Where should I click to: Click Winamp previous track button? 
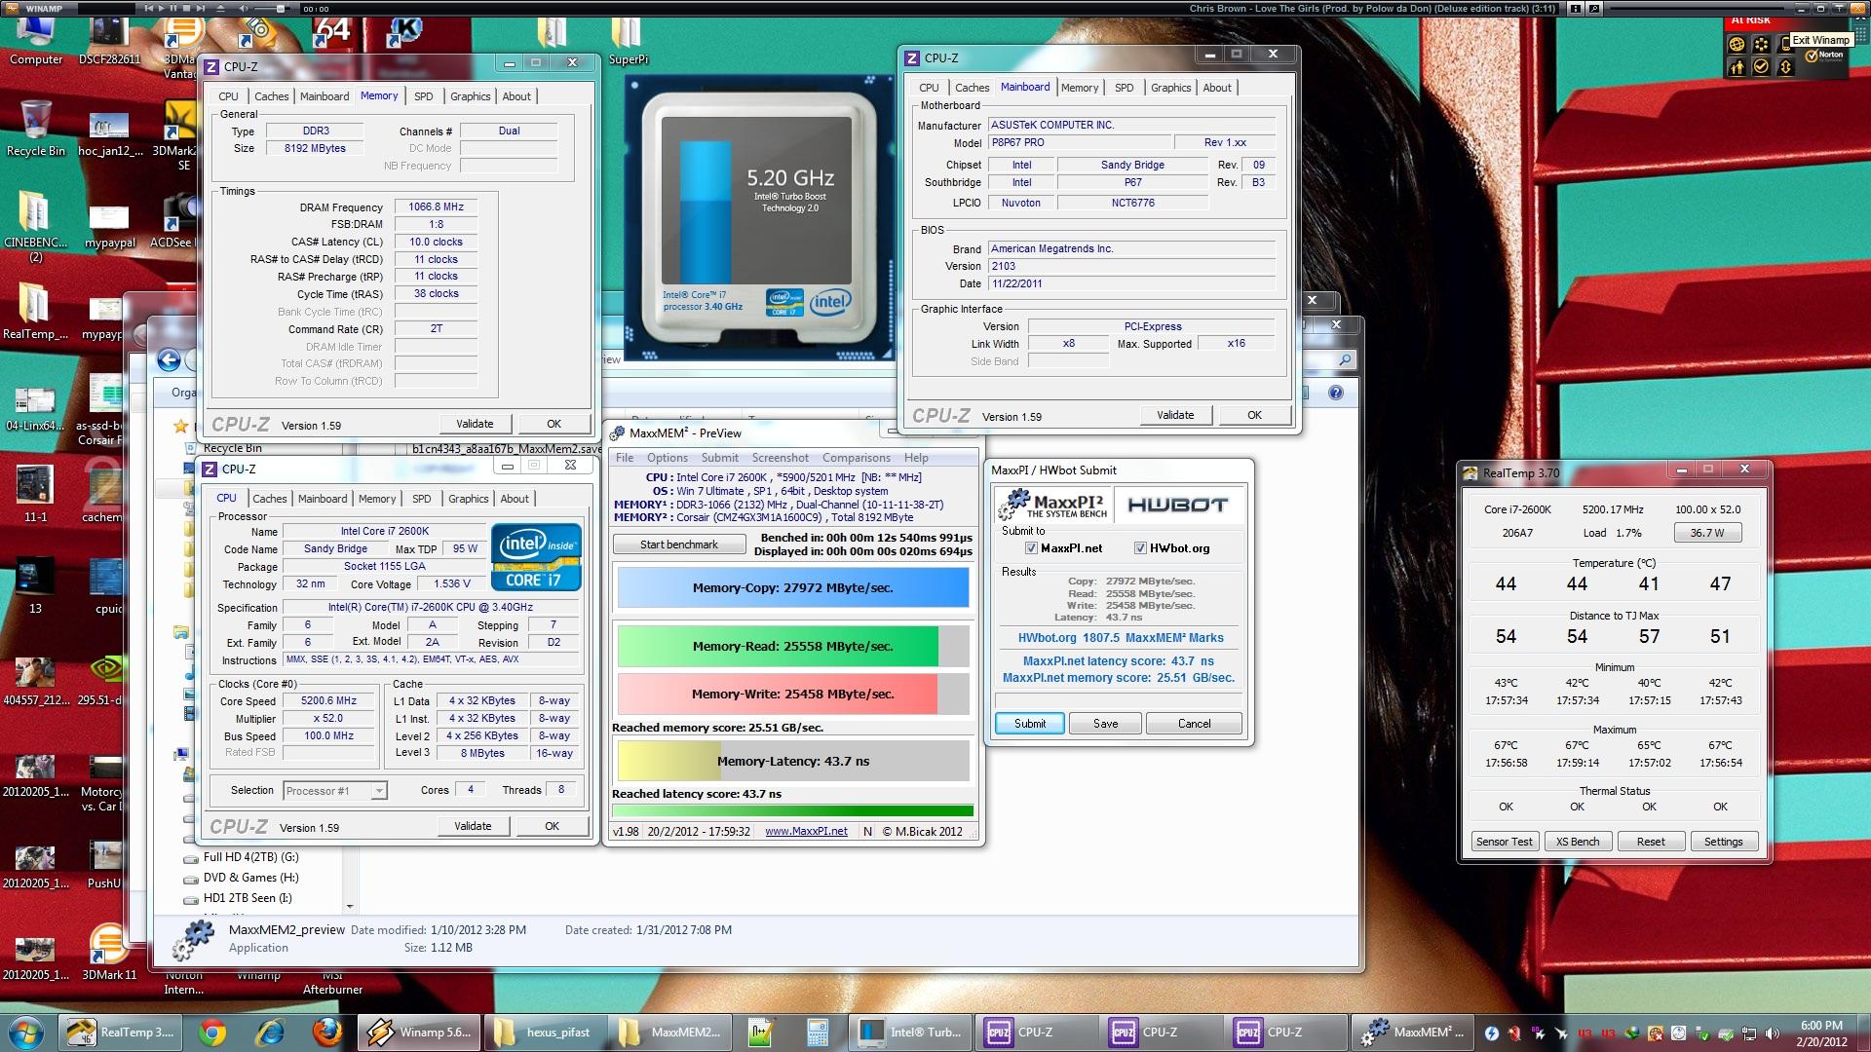click(x=149, y=8)
